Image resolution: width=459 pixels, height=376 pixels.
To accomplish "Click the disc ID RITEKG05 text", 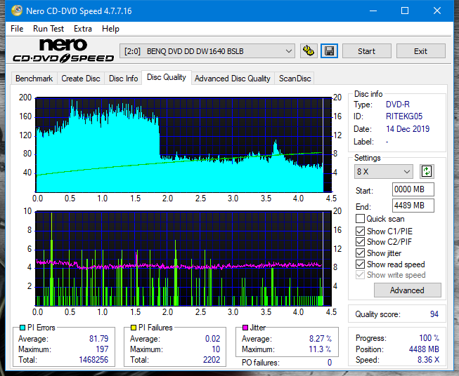I will [404, 116].
